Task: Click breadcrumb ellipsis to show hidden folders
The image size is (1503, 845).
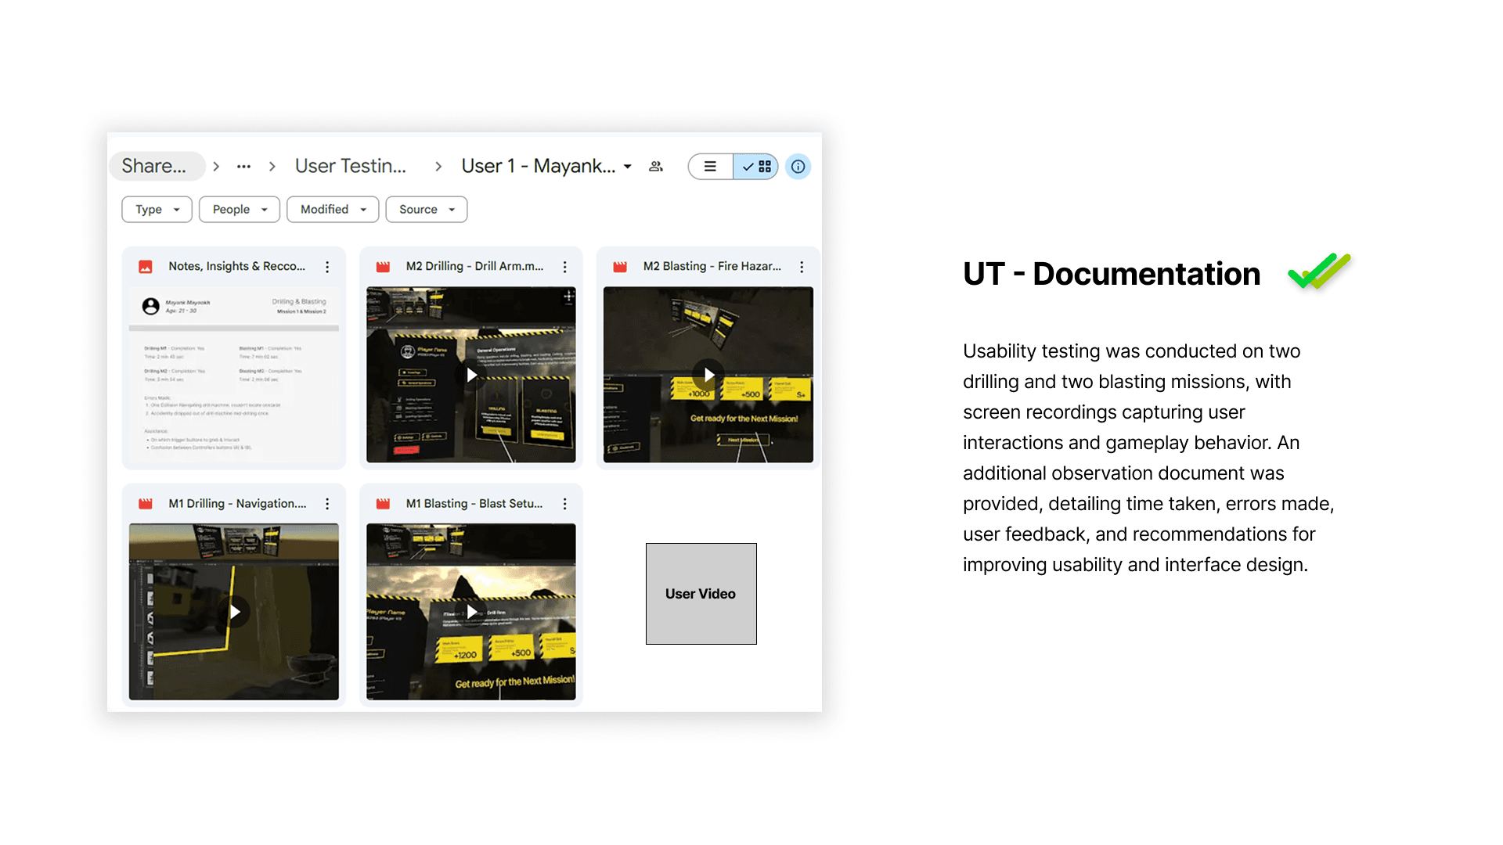Action: point(243,167)
